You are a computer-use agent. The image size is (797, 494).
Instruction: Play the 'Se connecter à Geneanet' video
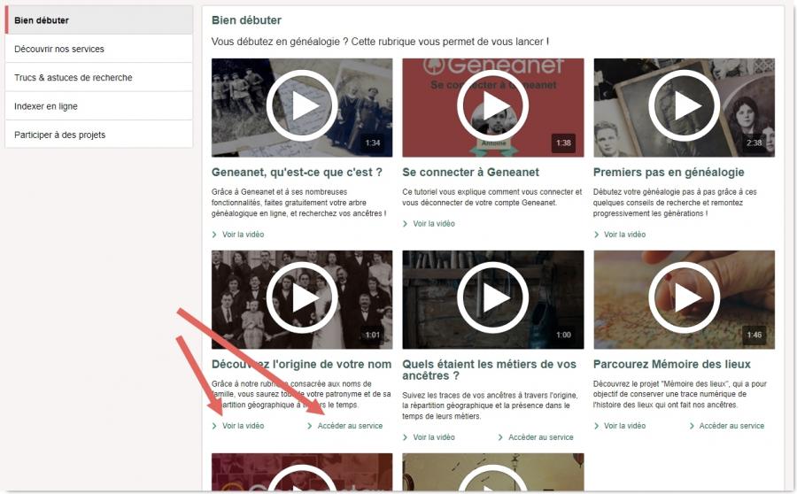point(493,107)
